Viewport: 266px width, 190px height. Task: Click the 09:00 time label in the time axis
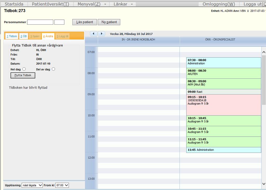91,94
